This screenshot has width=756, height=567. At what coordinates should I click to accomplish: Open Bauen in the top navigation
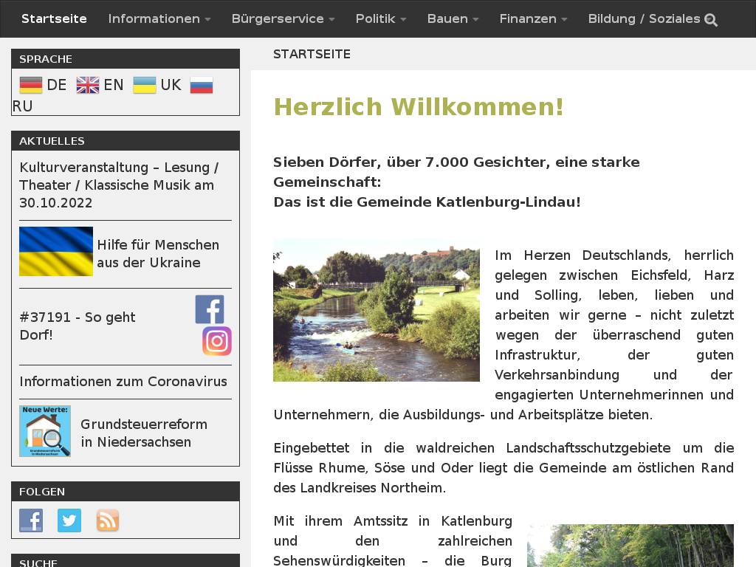coord(453,18)
